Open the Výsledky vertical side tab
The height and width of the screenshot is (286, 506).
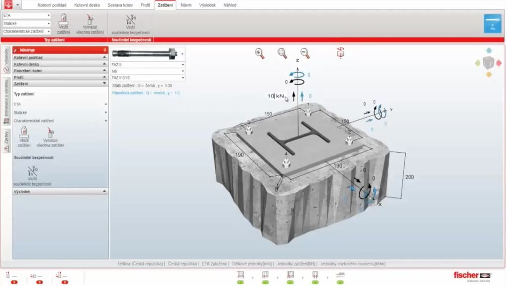click(6, 60)
